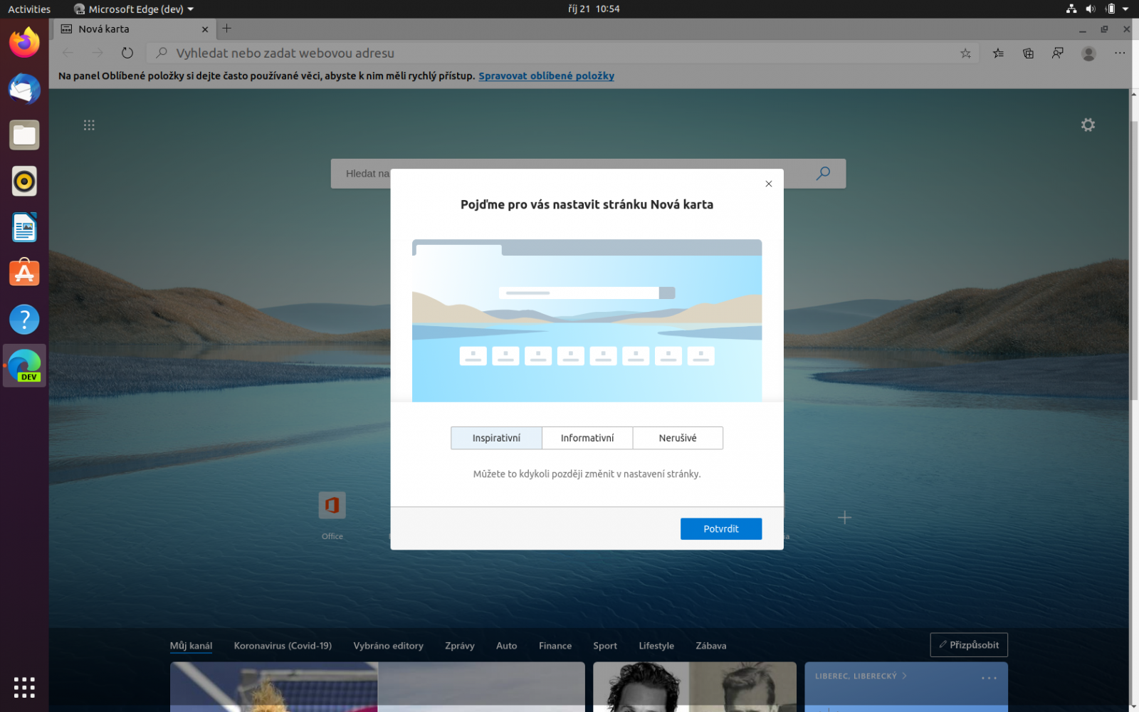Image resolution: width=1139 pixels, height=712 pixels.
Task: Select the Nerušivé layout option
Action: (x=677, y=438)
